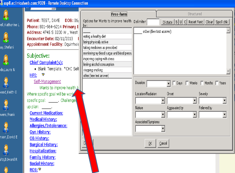Toggle bold with the B button

pyautogui.click(x=176, y=22)
